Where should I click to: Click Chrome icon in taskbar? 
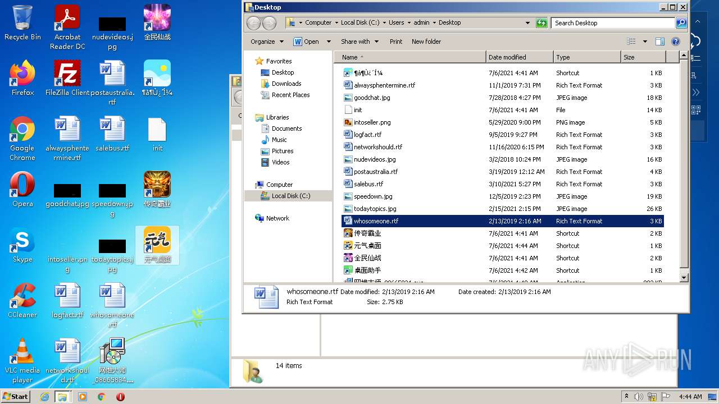[x=101, y=397]
